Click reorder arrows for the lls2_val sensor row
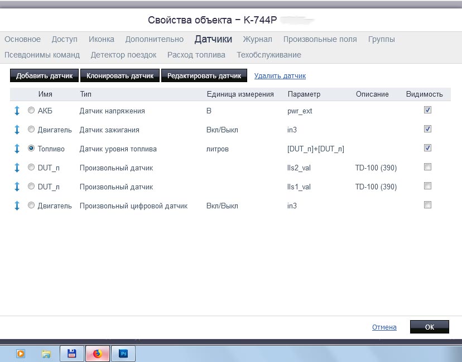This screenshot has width=462, height=362. point(17,168)
